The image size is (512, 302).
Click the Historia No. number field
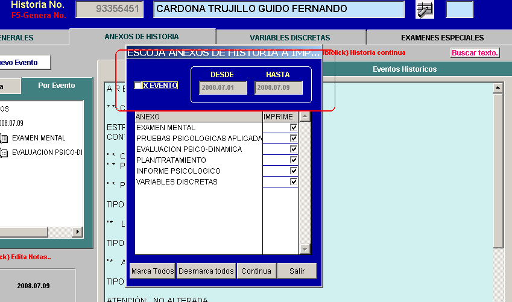click(x=109, y=9)
